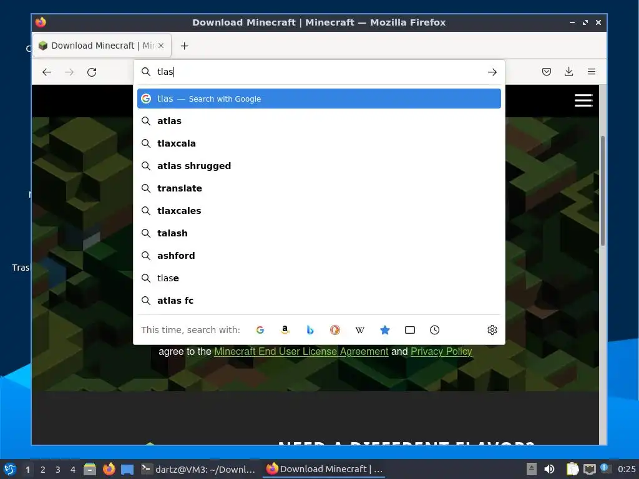Open search settings gear

(x=492, y=330)
